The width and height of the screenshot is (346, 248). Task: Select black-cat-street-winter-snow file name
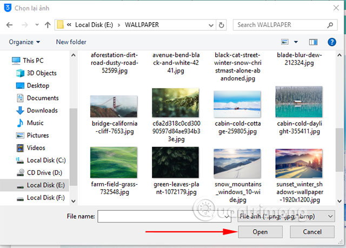(x=238, y=67)
